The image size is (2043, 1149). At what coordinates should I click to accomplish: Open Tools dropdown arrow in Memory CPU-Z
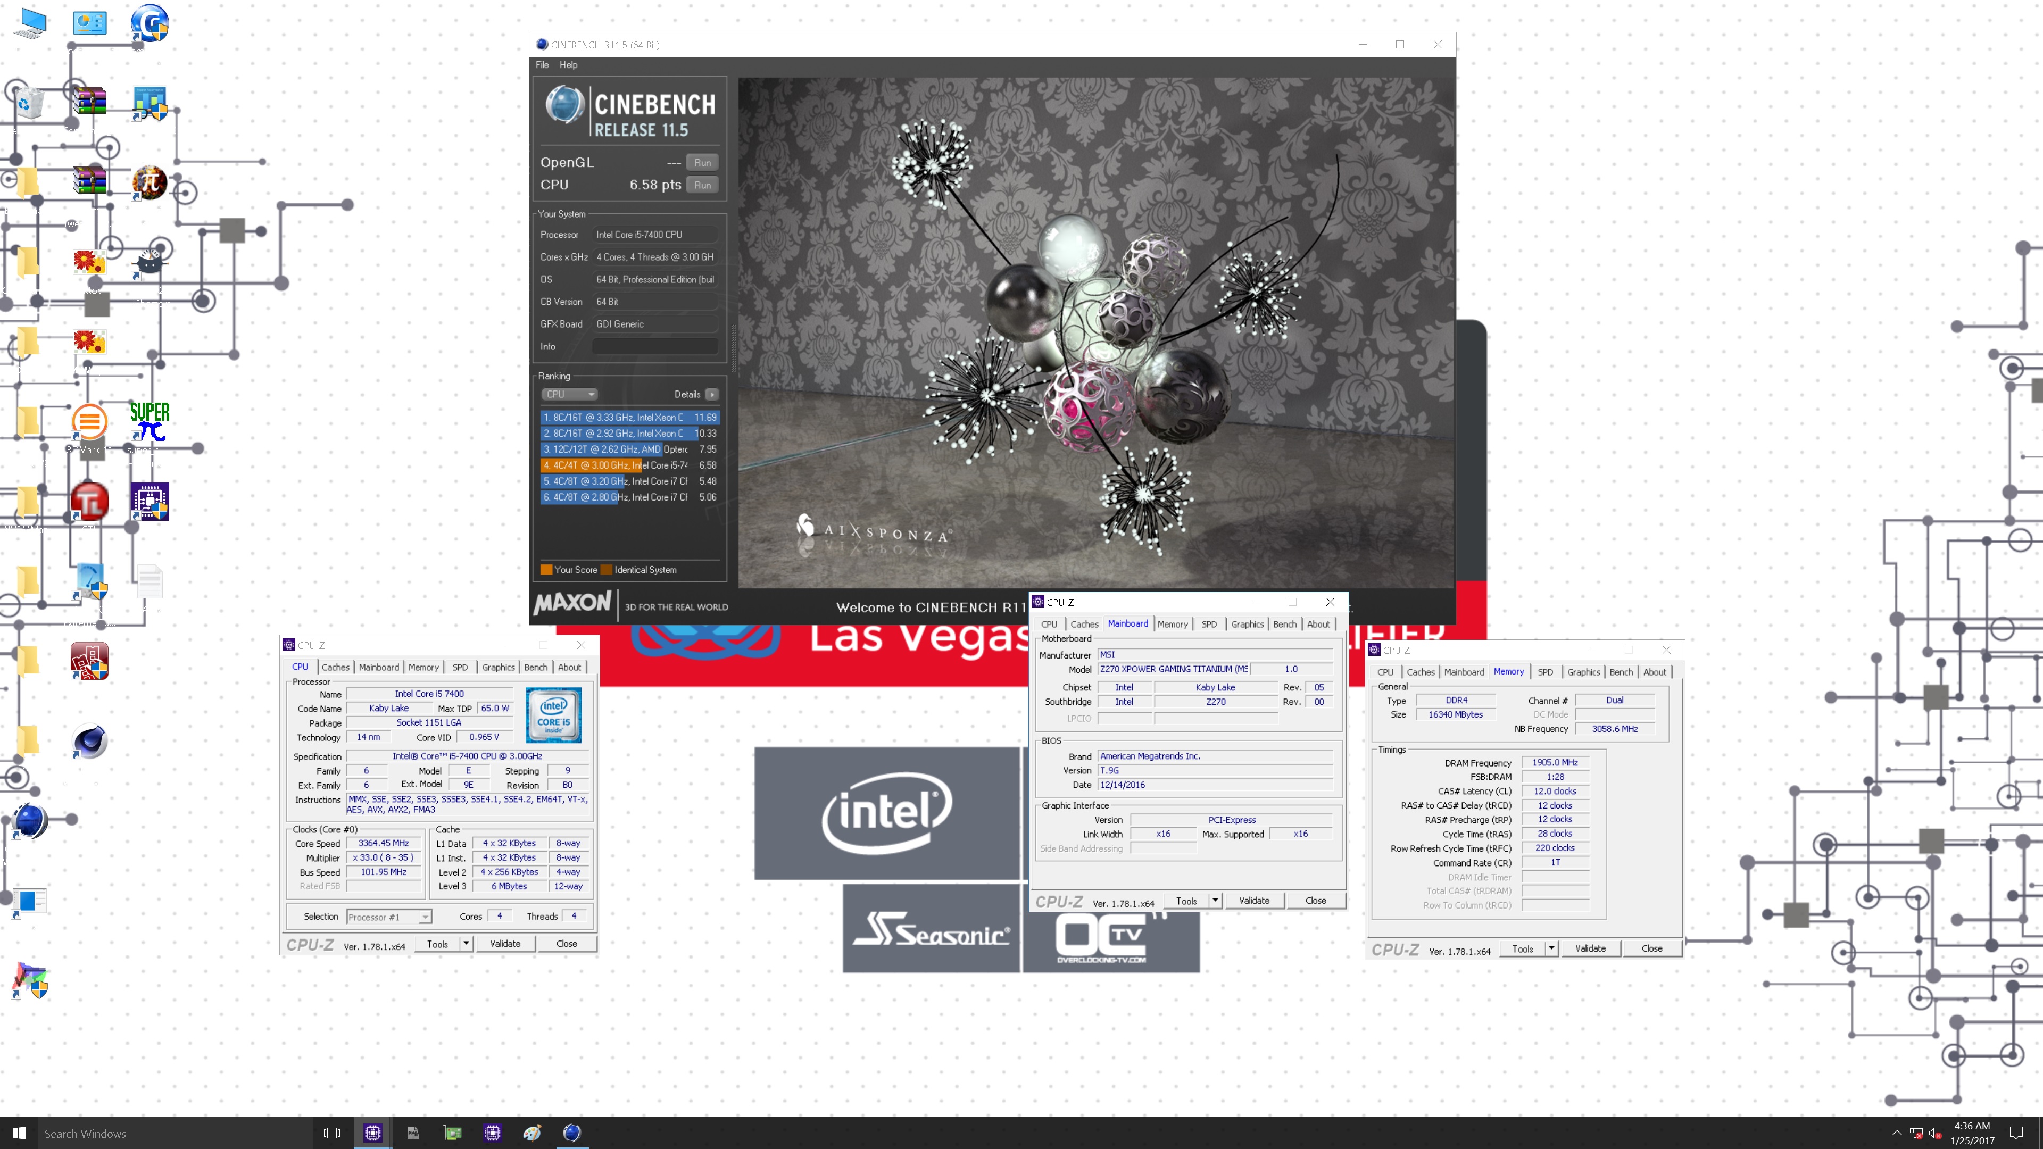(1551, 948)
